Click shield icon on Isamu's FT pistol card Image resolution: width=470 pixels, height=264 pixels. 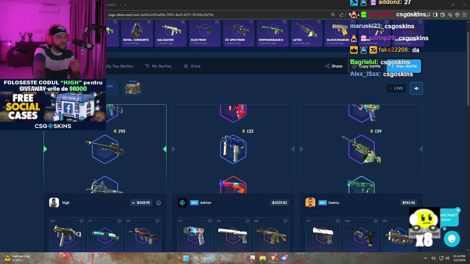(x=337, y=221)
